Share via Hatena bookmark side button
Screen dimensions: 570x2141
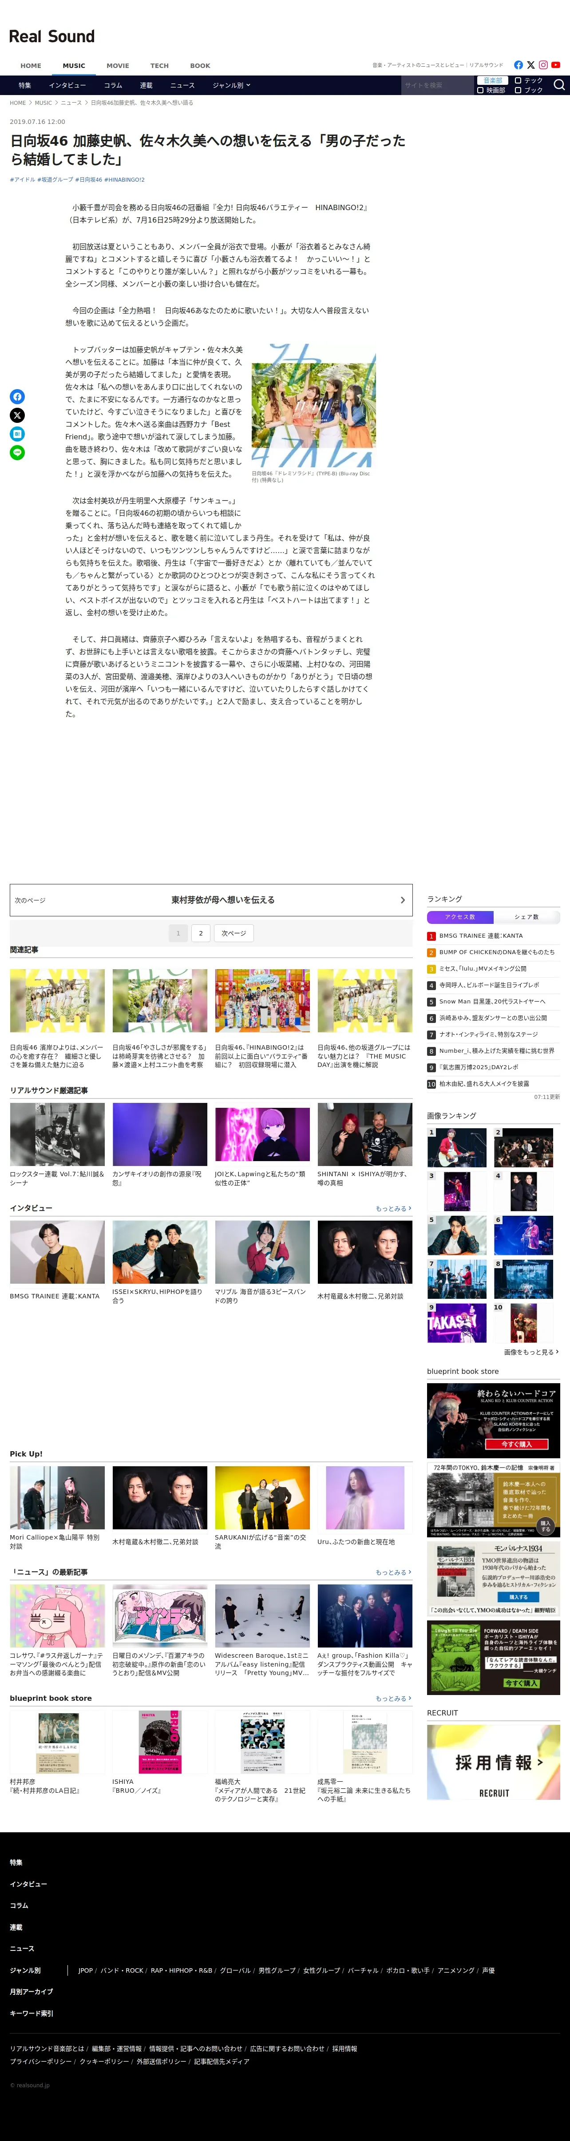pyautogui.click(x=16, y=434)
